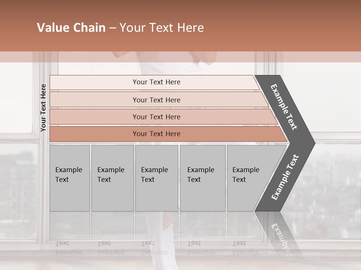Click the upper dark chevron "Example Text" segment

284,106
